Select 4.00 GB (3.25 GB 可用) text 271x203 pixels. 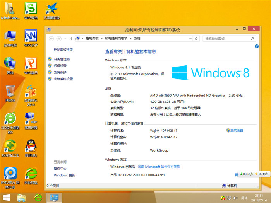[167, 102]
